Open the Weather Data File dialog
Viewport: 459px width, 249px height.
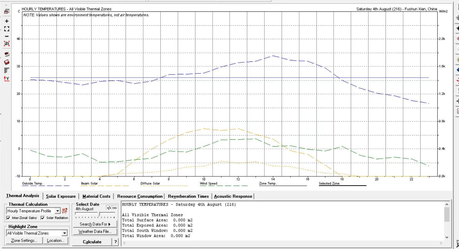tap(95, 231)
